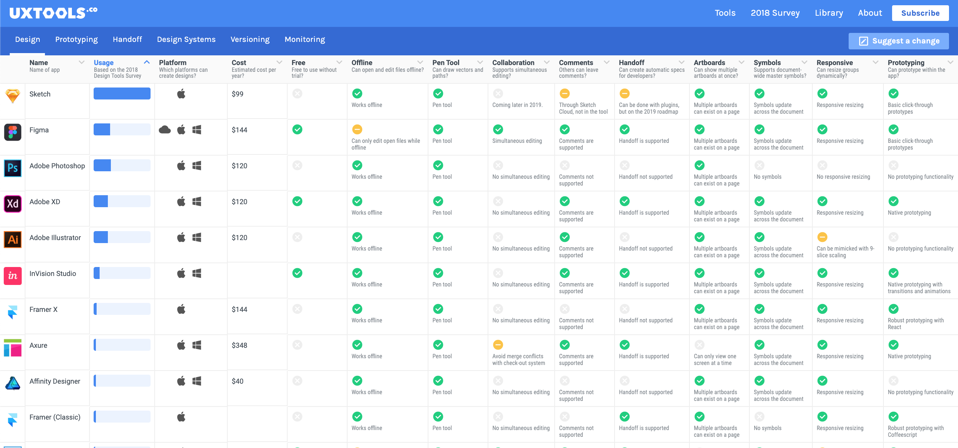
Task: Click the grey Free cross for Sketch
Action: point(297,93)
